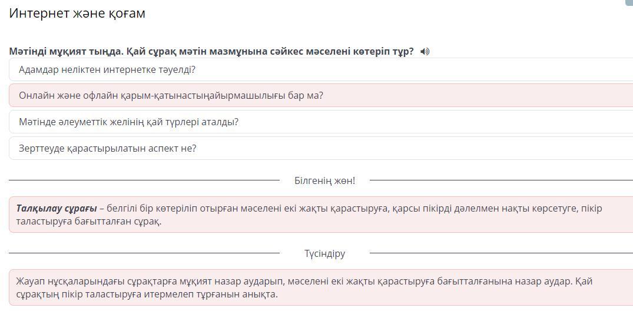Click the text "таластыруға бағытталған сұрақ." in the definition
The width and height of the screenshot is (633, 318).
coord(89,222)
